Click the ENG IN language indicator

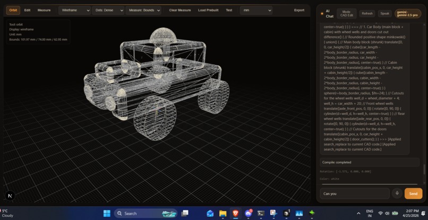pos(370,214)
